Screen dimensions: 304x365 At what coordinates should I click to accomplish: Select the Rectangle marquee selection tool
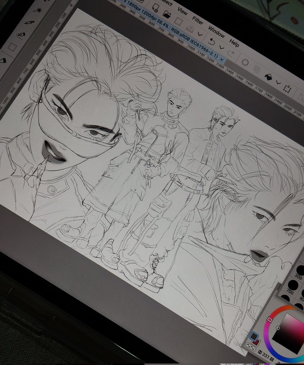(x=12, y=47)
